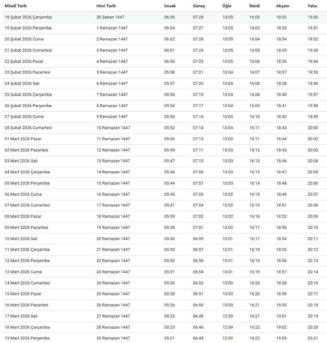Click the Hicri Tarih column header
Image resolution: width=327 pixels, height=343 pixels.
106,6
